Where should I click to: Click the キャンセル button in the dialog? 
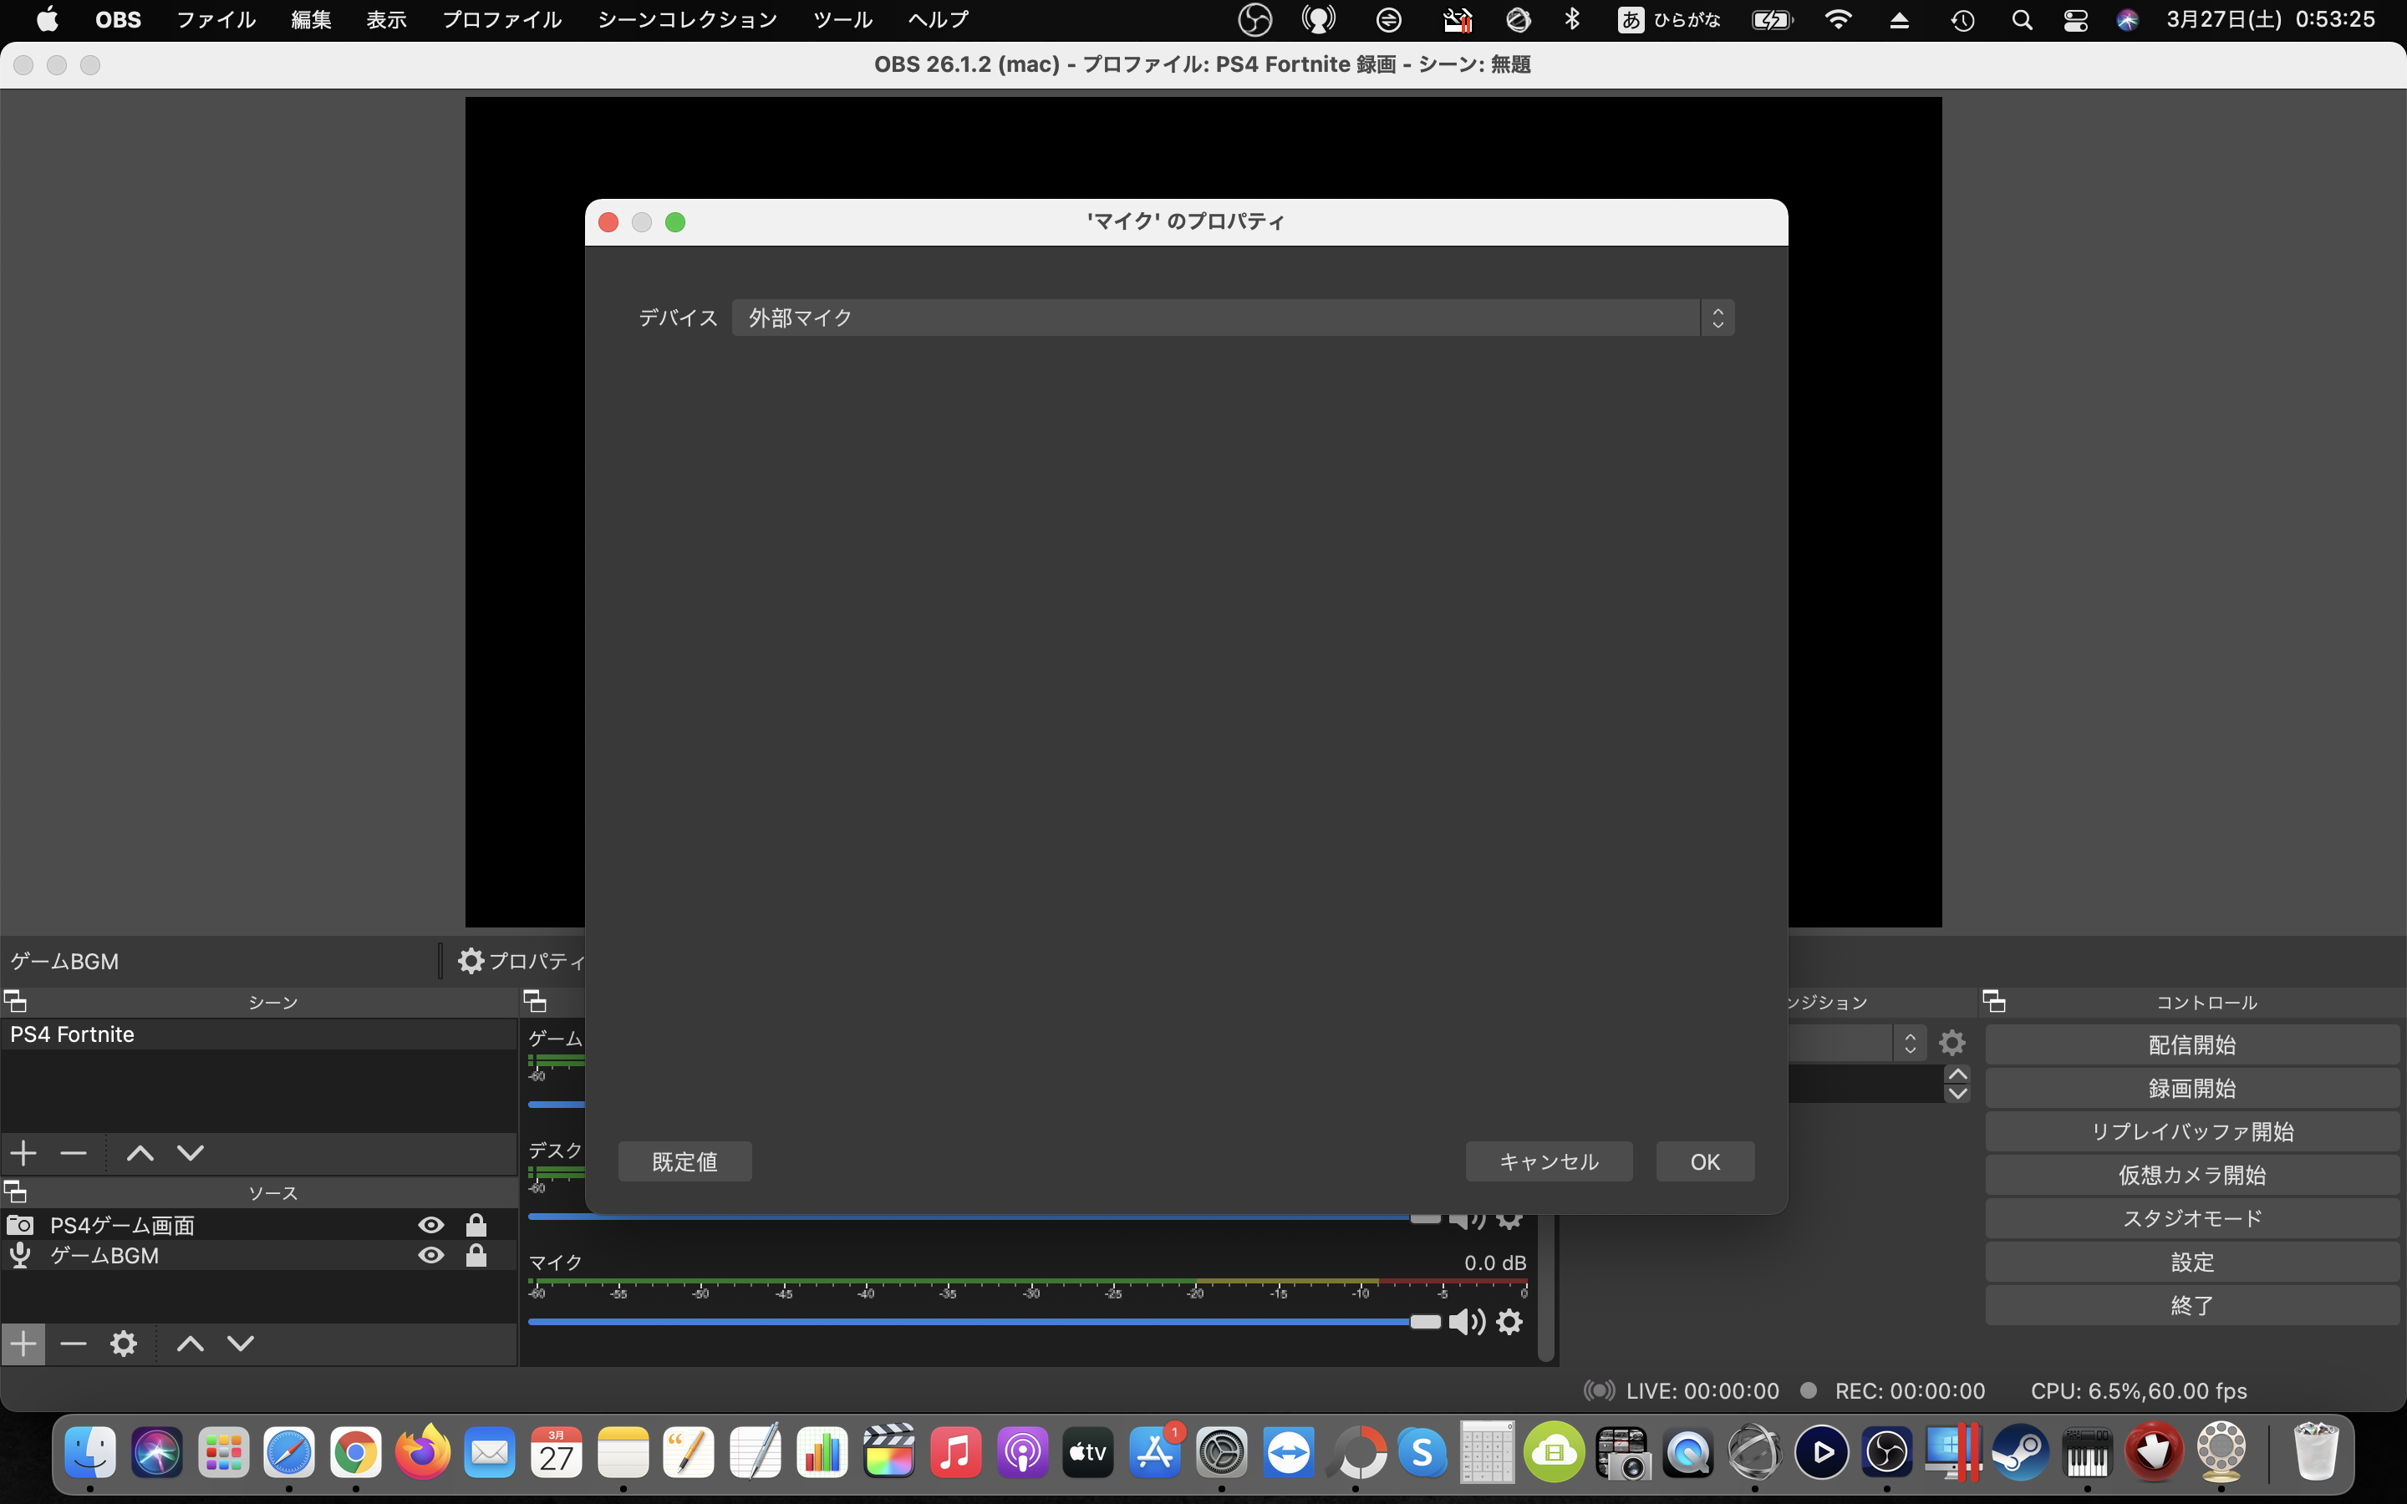1548,1161
